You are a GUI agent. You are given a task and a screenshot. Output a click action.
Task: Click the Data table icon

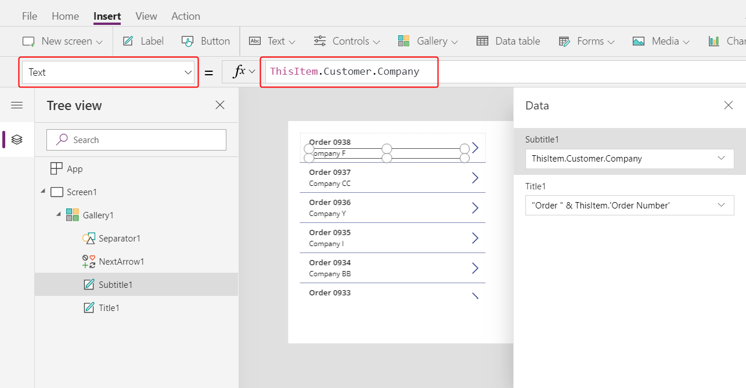point(482,41)
